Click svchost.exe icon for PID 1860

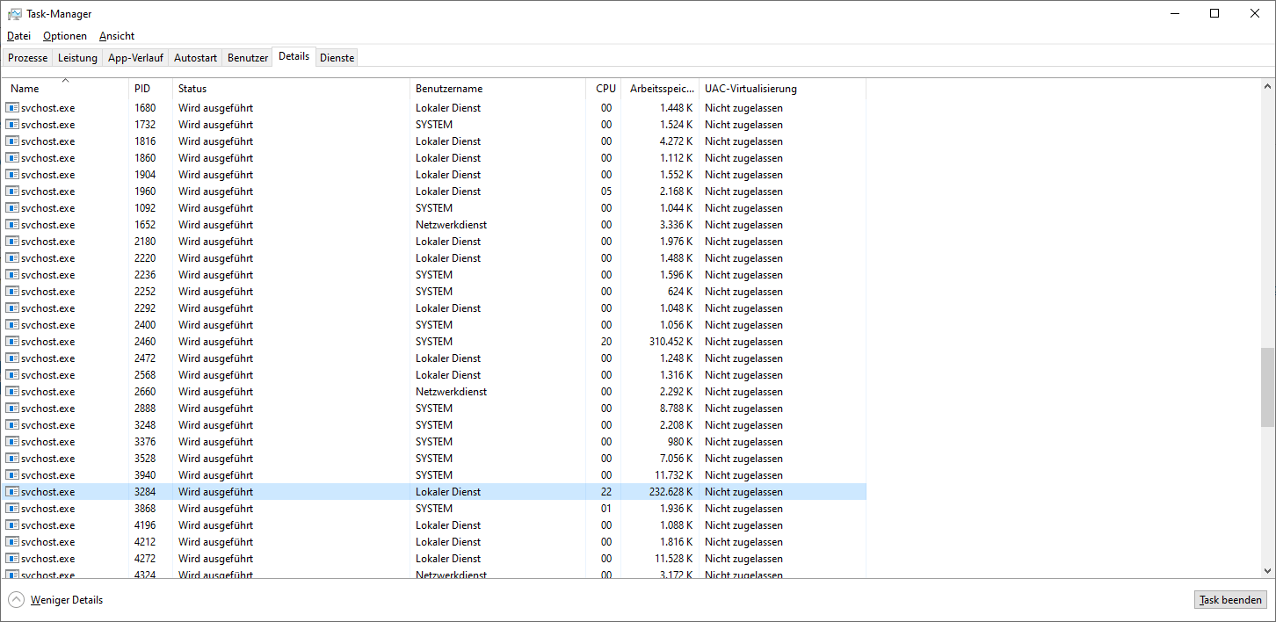(x=12, y=158)
